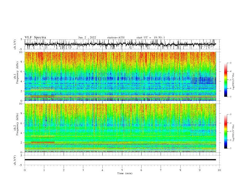Image resolution: width=247 pixels, height=191 pixels.
Task: Click the "Time (min)" axis label
Action: pos(125,173)
